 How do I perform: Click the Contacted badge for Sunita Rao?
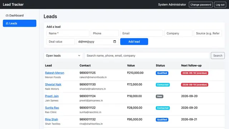click(x=163, y=108)
